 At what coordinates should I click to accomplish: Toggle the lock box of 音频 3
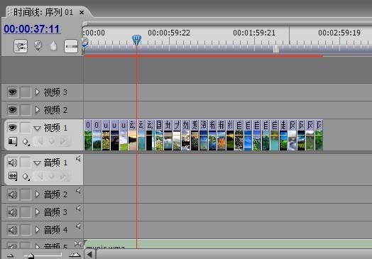click(x=26, y=212)
